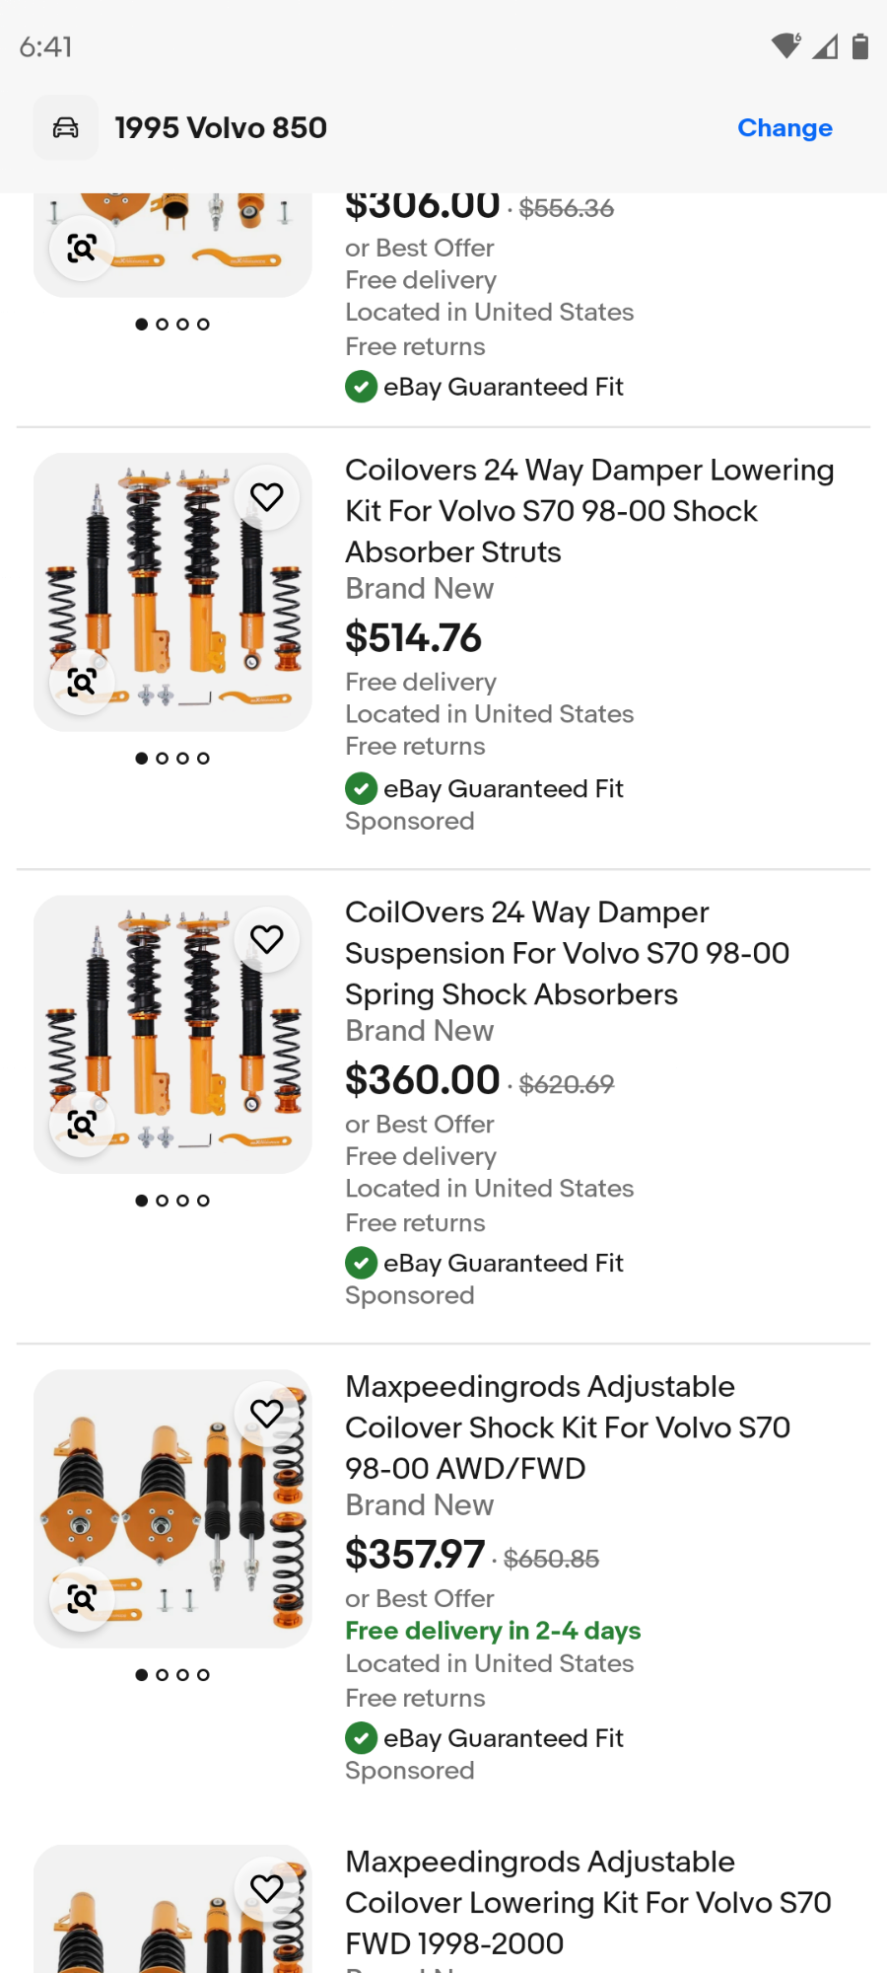Select image dots under the $360.00 listing photo
Screen dimensions: 887x1973
(172, 1201)
